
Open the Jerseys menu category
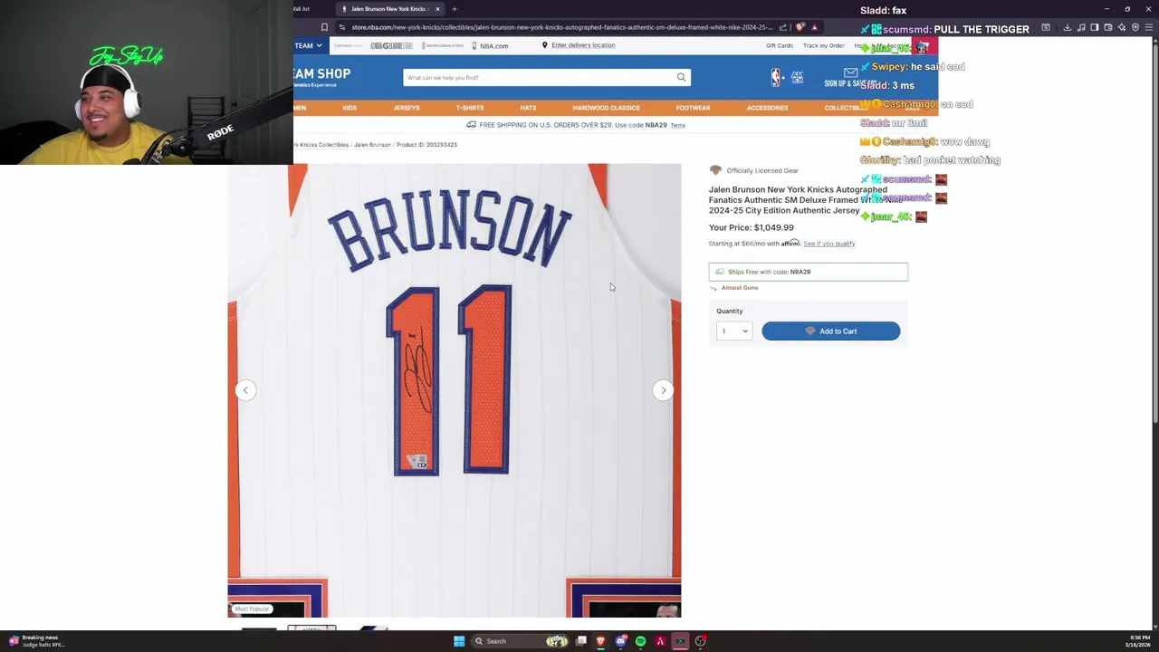tap(406, 108)
